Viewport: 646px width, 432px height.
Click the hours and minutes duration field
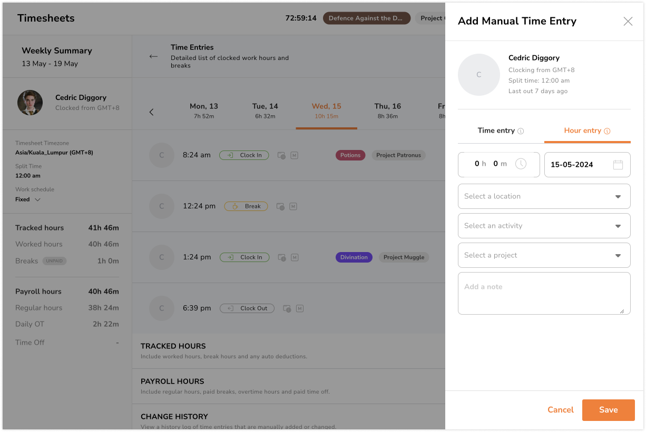[498, 164]
